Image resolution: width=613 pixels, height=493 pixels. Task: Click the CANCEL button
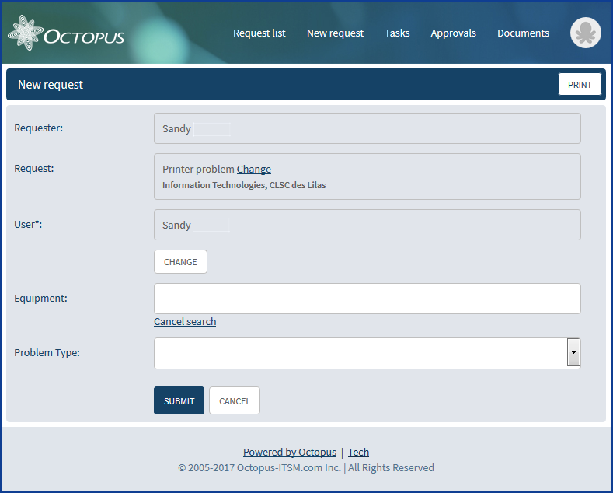pos(235,400)
